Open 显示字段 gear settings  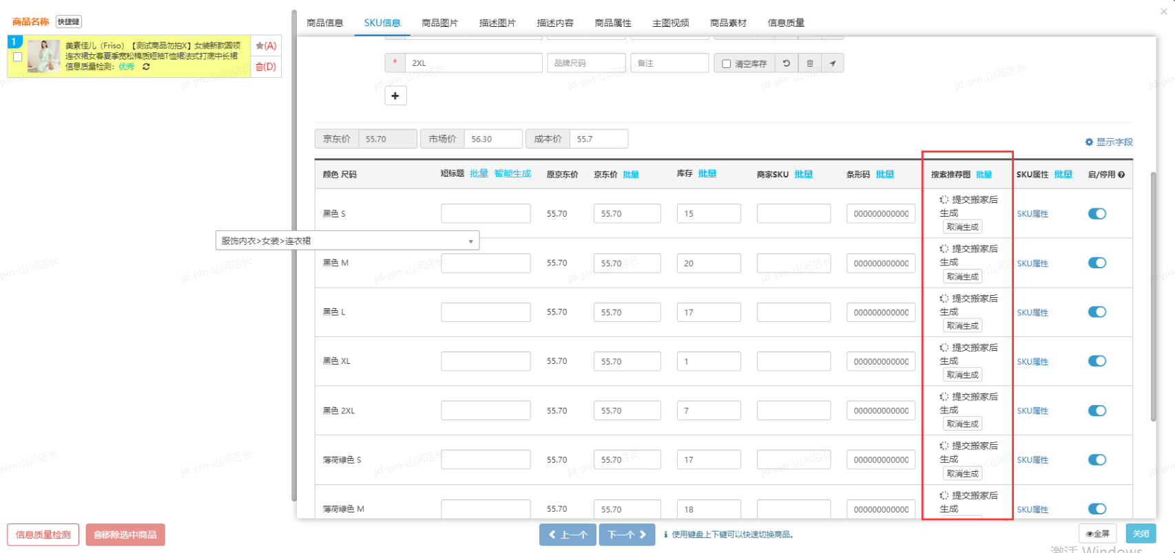tap(1109, 142)
